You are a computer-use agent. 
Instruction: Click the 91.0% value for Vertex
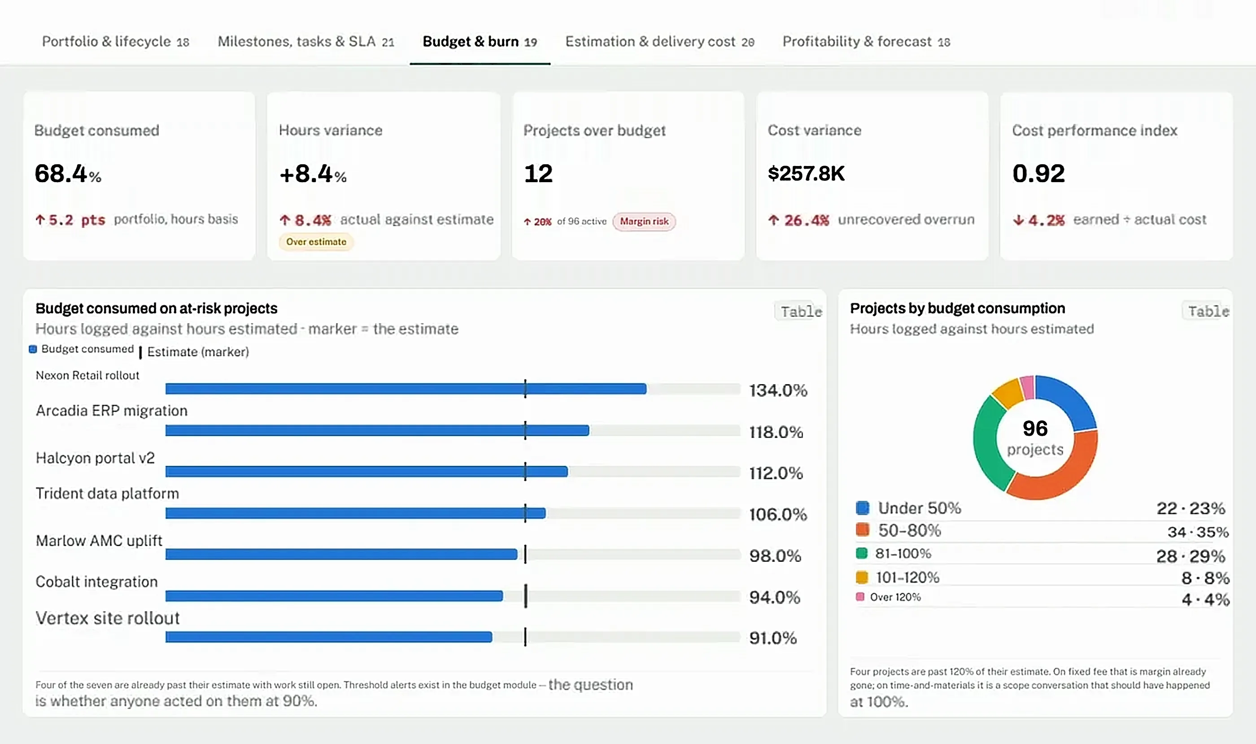pos(773,638)
